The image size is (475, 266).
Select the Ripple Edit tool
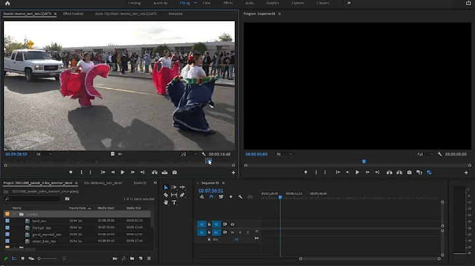(x=182, y=188)
